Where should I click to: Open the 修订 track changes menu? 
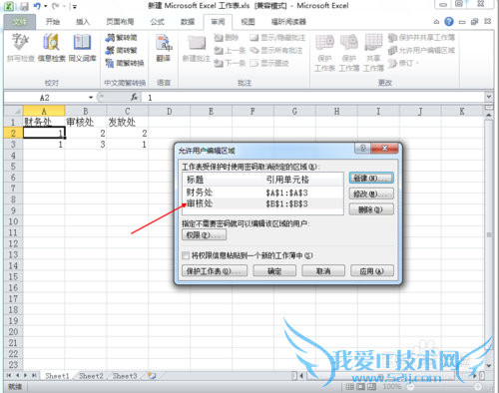click(x=403, y=63)
